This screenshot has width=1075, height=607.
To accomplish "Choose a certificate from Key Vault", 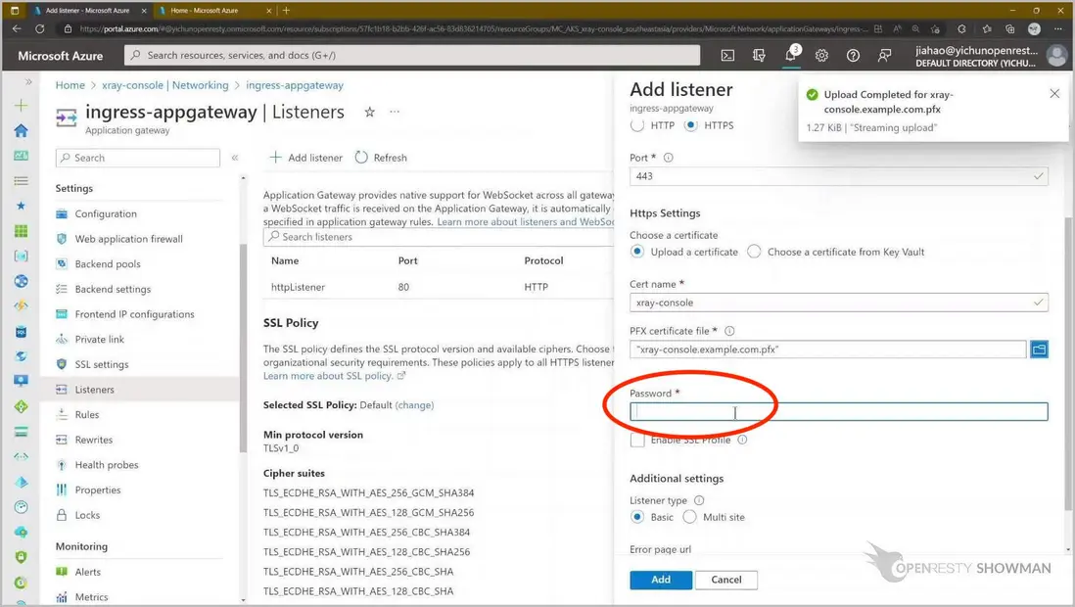I will click(754, 252).
